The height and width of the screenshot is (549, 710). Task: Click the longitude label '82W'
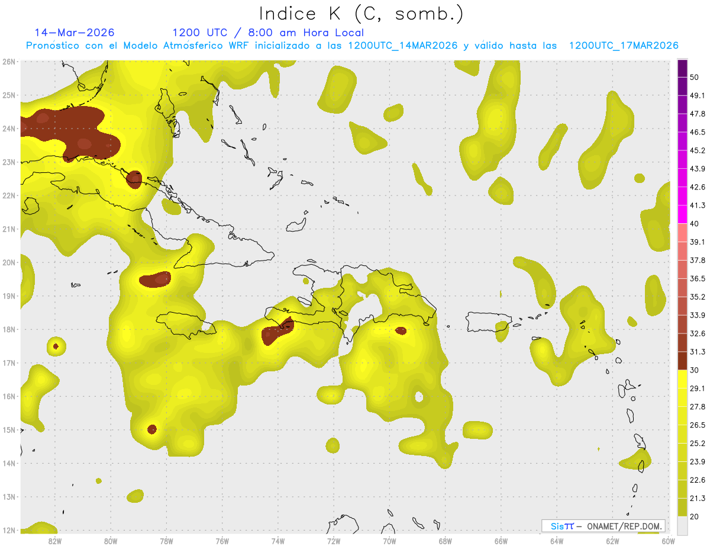pyautogui.click(x=55, y=541)
